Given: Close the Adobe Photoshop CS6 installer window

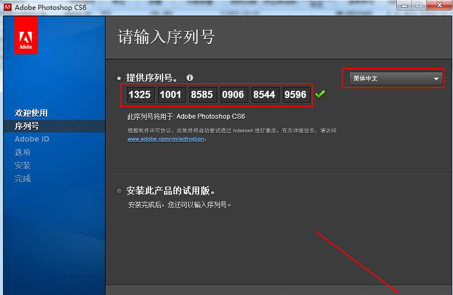Looking at the screenshot, I should (x=439, y=5).
